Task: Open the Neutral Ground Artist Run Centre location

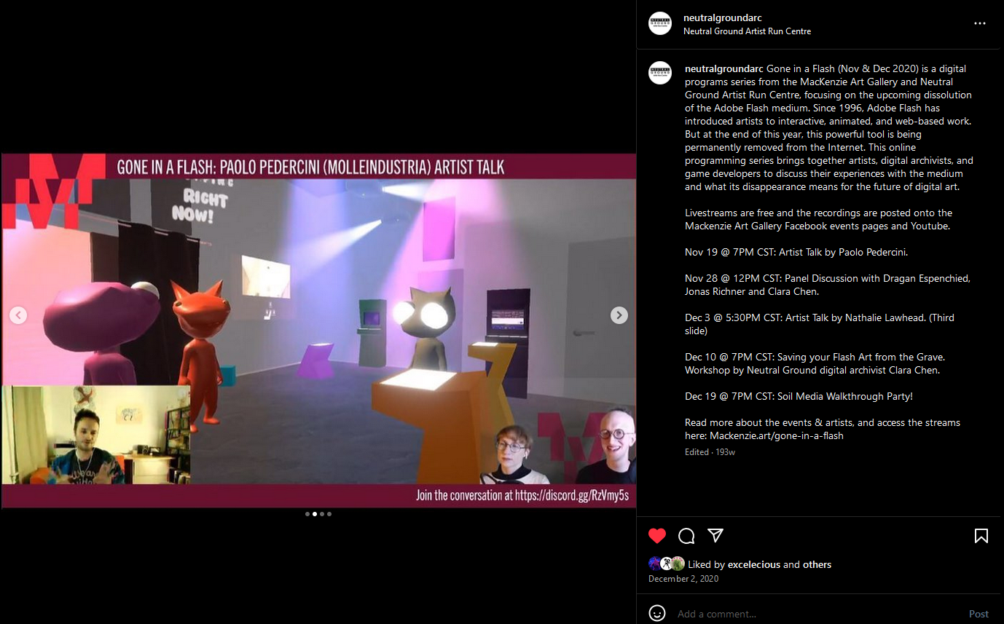Action: (x=747, y=31)
